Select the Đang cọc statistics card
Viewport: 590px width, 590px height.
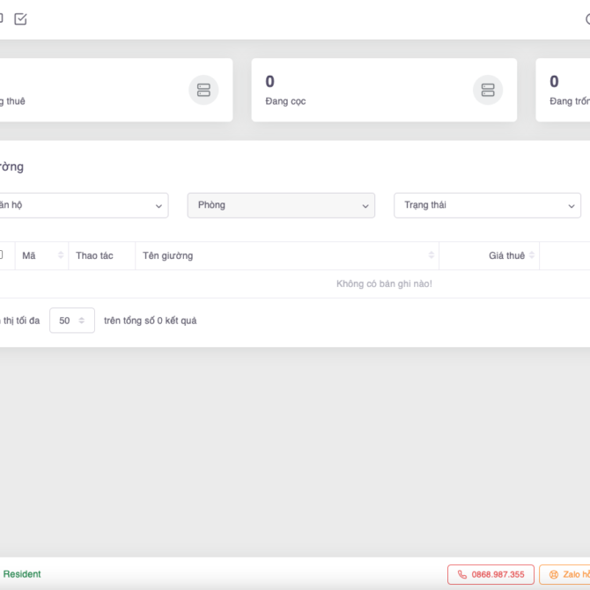point(383,90)
